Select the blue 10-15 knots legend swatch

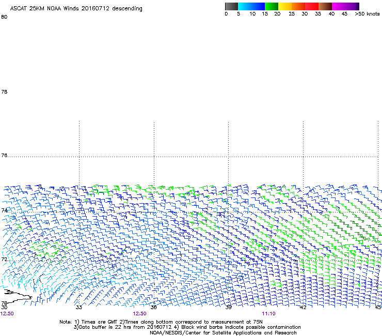(x=258, y=6)
